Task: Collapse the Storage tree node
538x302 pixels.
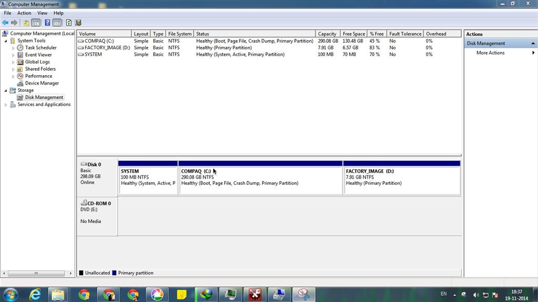Action: click(x=5, y=90)
